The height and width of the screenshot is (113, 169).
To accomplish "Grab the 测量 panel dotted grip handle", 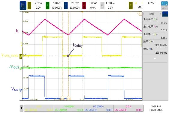I will point(144,14).
